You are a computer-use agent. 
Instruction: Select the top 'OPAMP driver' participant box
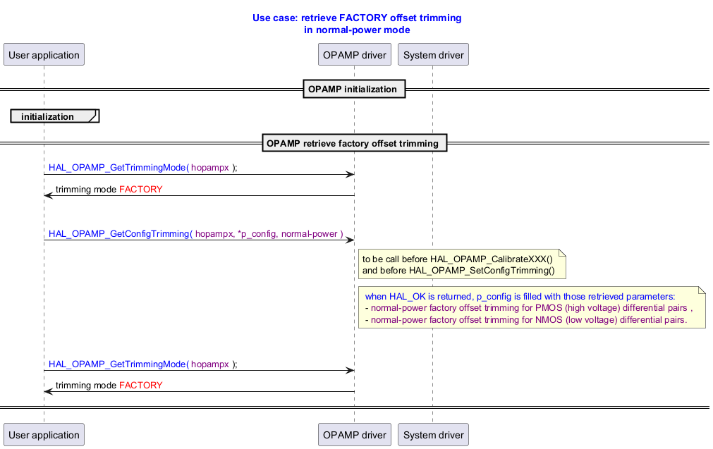coord(354,54)
